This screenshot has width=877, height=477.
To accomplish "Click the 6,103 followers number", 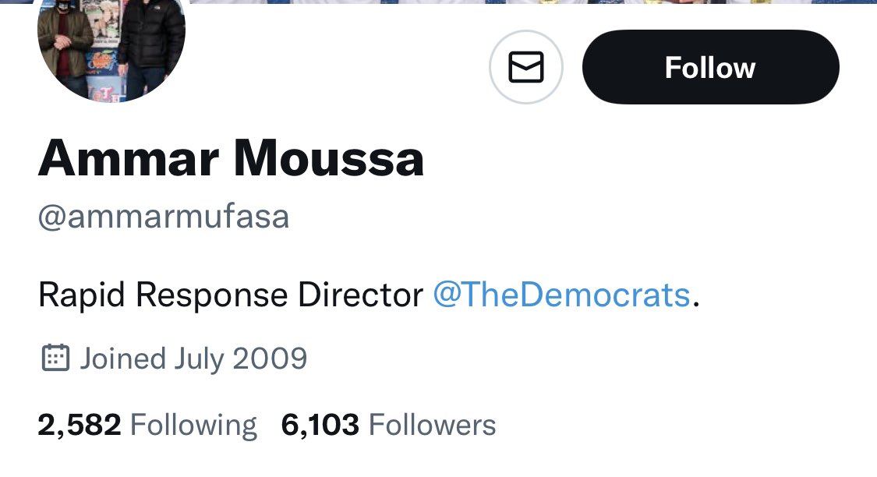I will pyautogui.click(x=320, y=425).
